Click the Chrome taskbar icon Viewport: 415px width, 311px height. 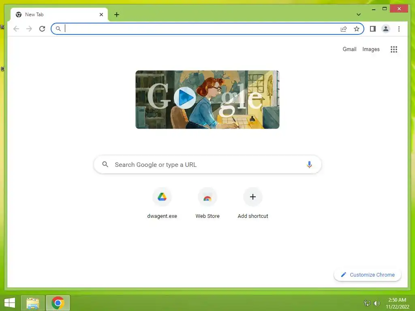pos(58,303)
